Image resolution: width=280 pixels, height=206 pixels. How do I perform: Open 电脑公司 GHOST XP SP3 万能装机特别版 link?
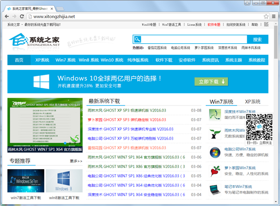point(130,139)
